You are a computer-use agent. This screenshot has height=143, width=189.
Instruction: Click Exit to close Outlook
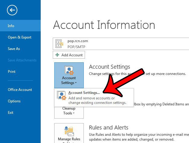[x=11, y=113]
